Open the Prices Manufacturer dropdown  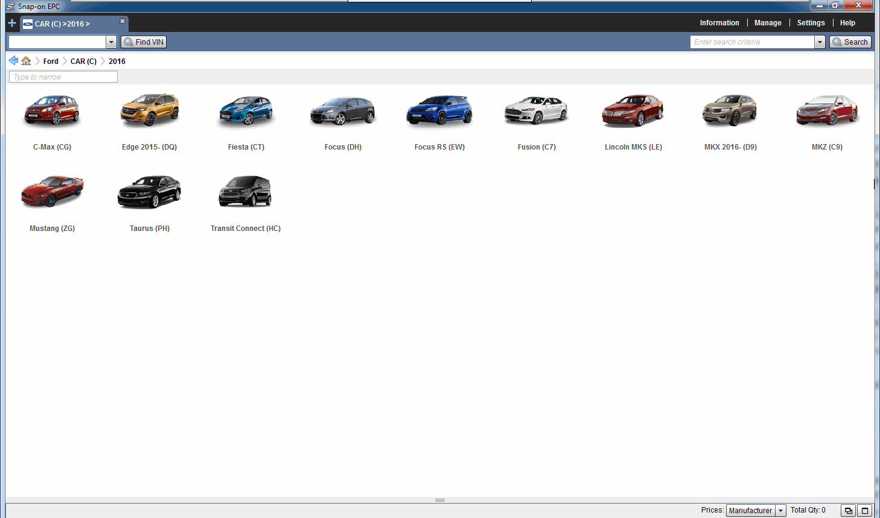tap(756, 511)
